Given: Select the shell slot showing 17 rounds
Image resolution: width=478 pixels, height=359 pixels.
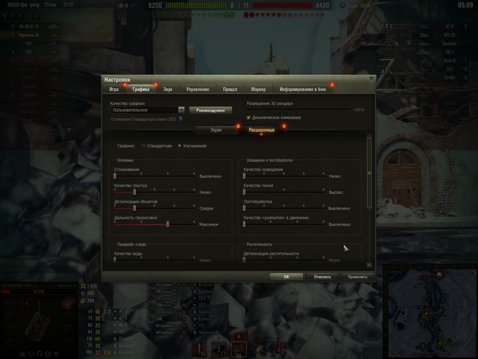Looking at the screenshot, I should click(219, 349).
